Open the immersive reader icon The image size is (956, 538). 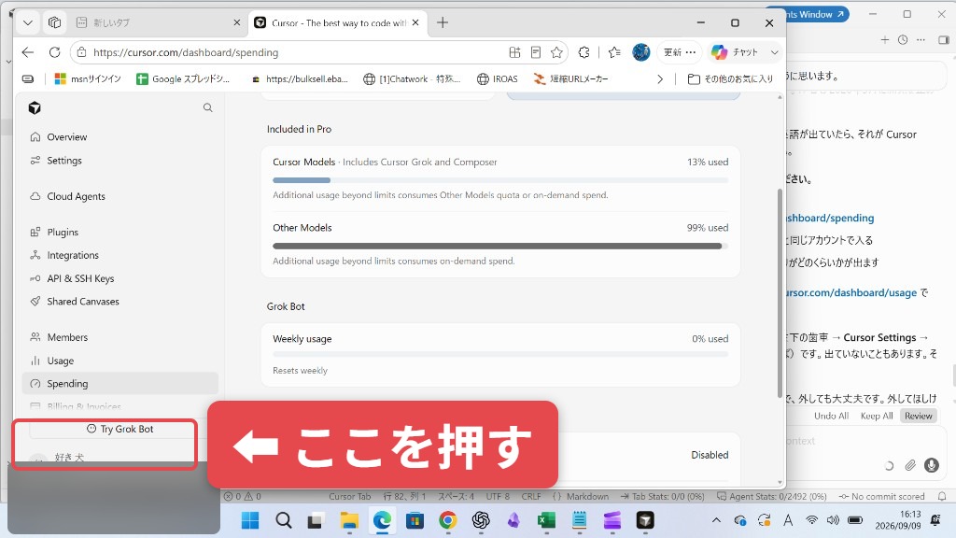536,52
